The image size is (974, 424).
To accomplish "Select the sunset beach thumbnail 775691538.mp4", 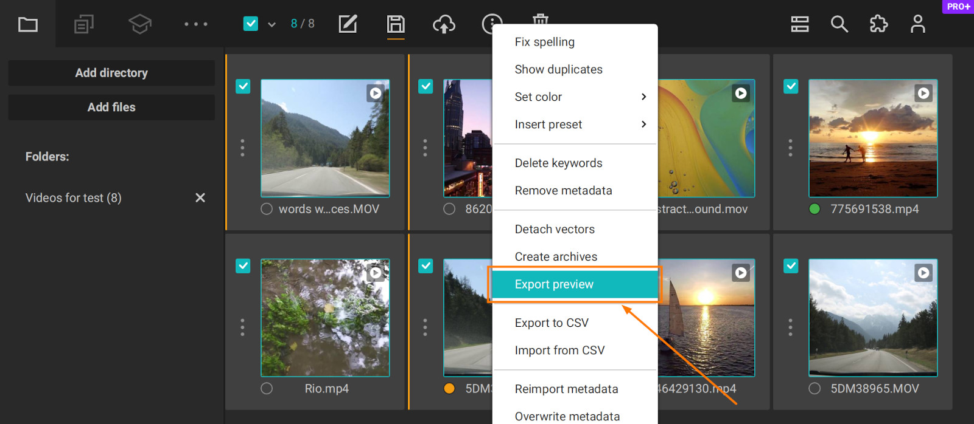I will coord(873,138).
